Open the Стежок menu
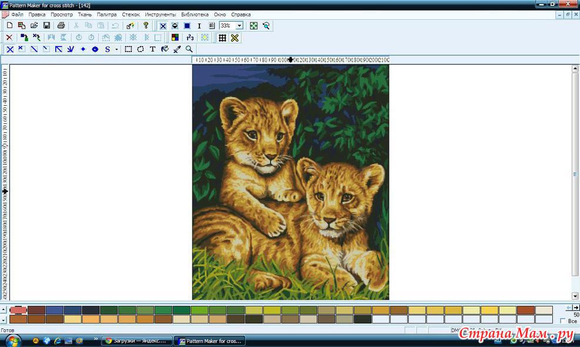The height and width of the screenshot is (347, 580). [x=131, y=15]
